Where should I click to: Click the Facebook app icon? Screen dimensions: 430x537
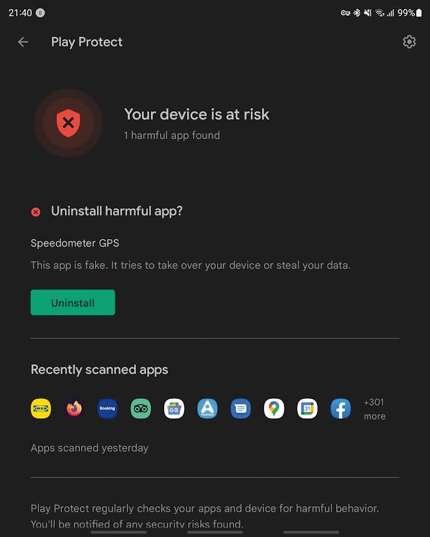pos(340,408)
